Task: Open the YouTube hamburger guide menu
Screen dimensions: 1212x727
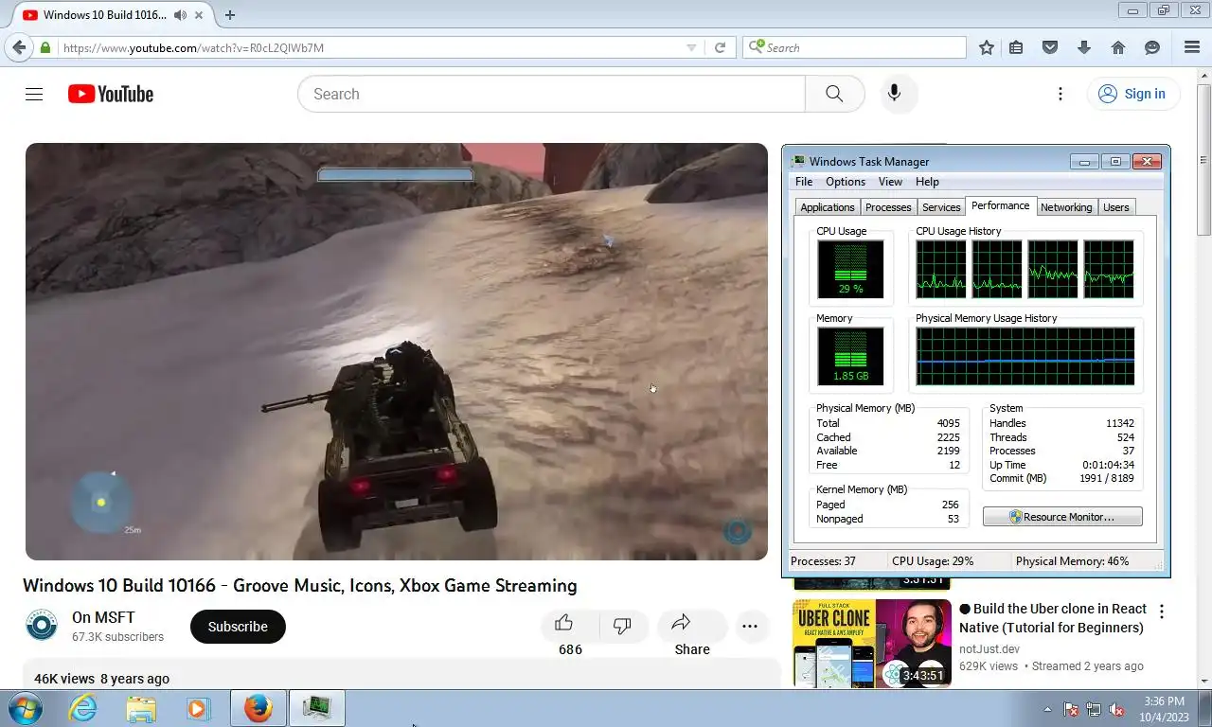Action: point(34,94)
